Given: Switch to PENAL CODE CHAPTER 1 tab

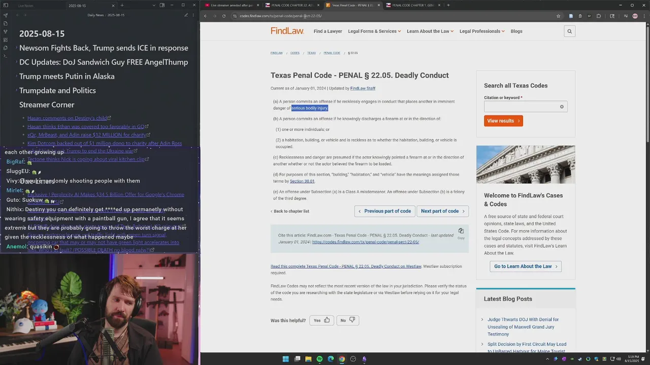Looking at the screenshot, I should click(x=413, y=5).
